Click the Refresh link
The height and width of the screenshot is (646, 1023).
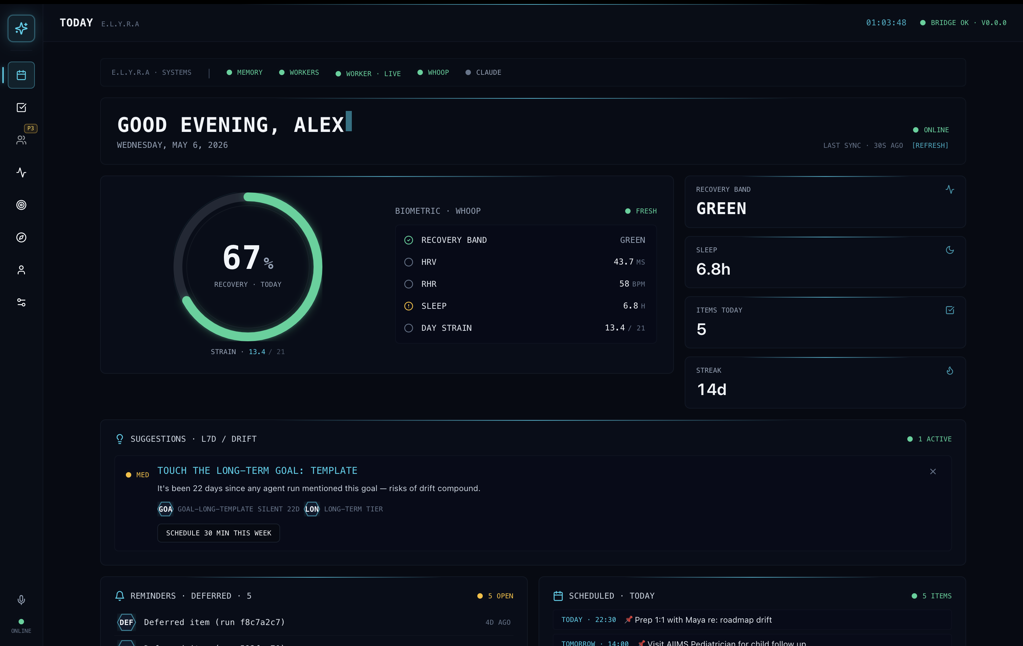click(930, 145)
